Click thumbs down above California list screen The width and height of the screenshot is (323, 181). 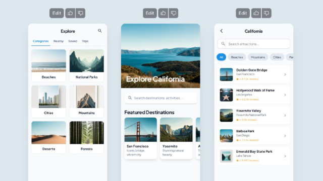[x=266, y=13]
